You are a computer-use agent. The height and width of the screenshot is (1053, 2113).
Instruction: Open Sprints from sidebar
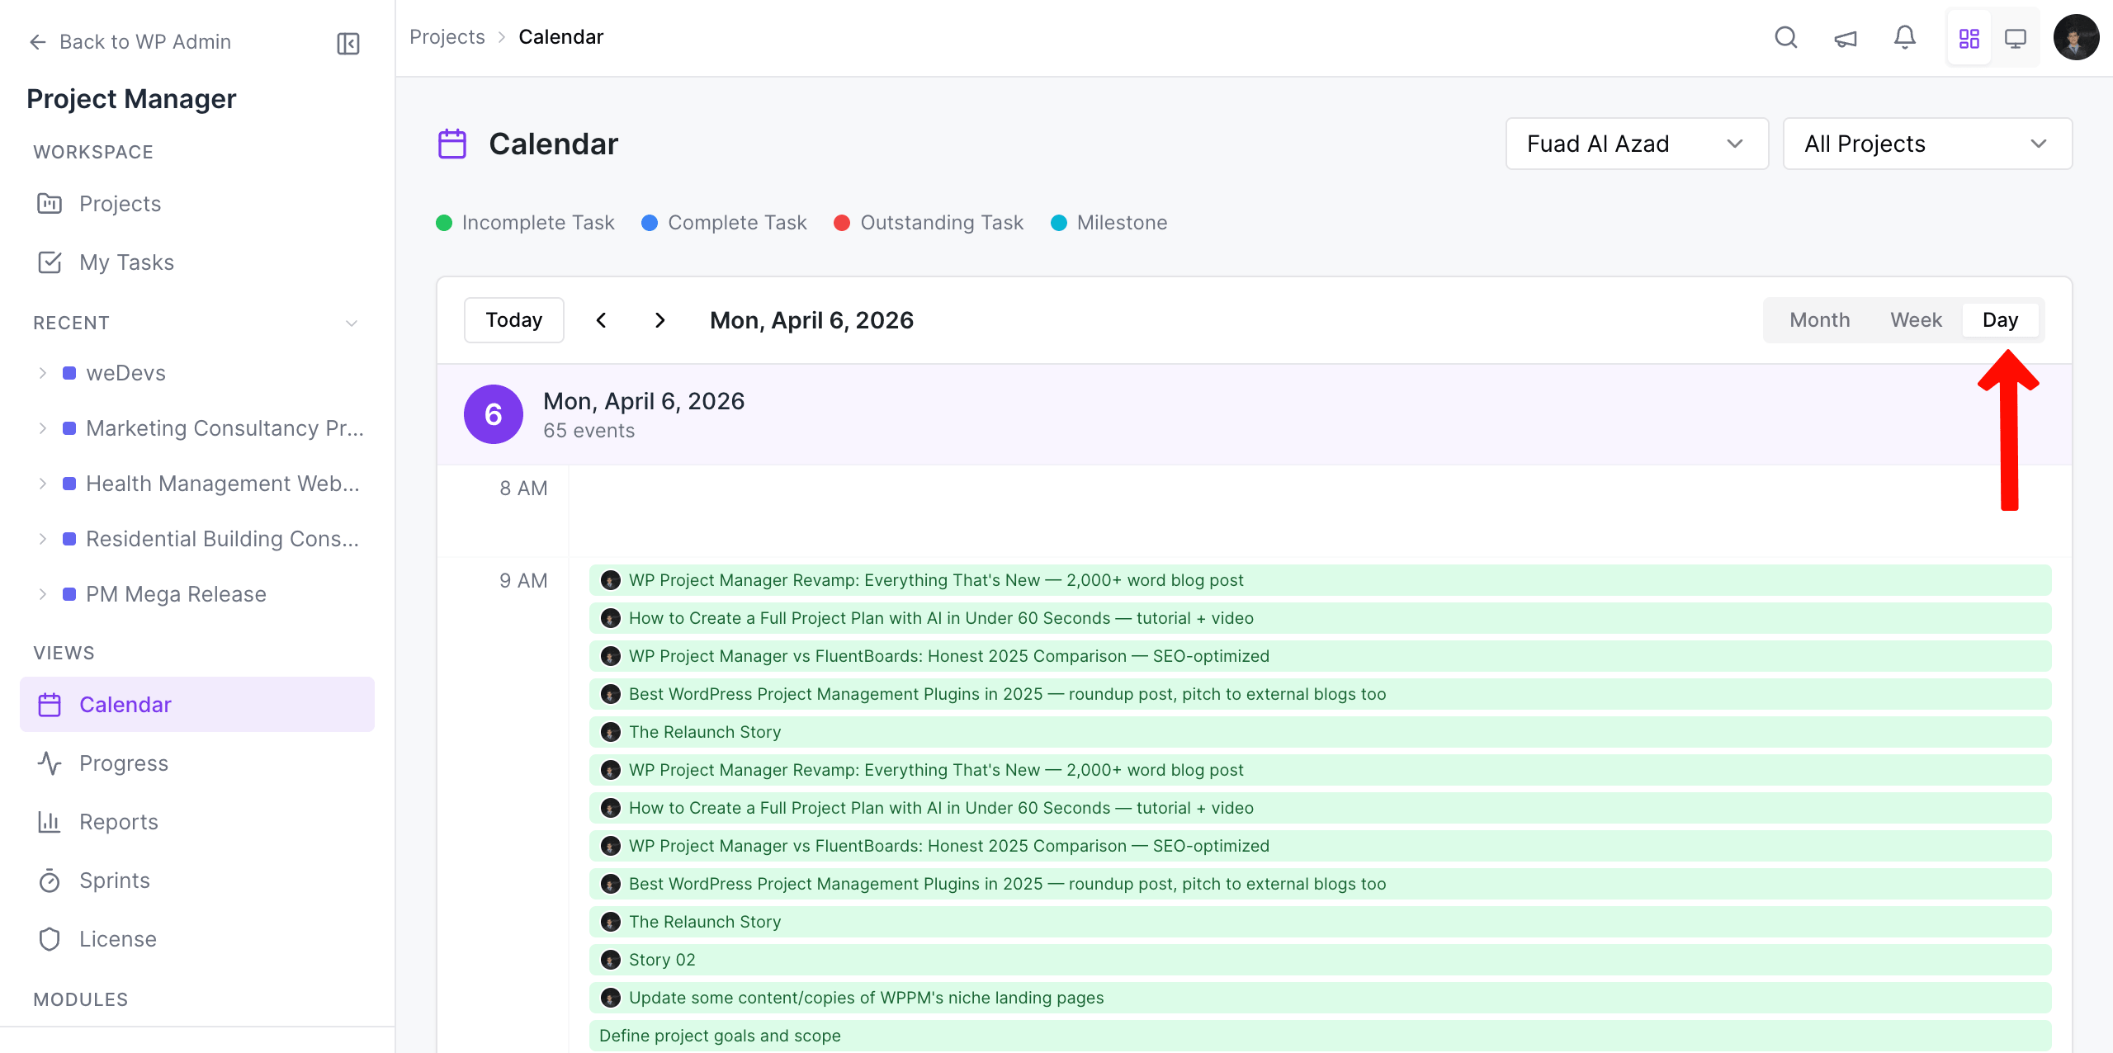pos(114,881)
